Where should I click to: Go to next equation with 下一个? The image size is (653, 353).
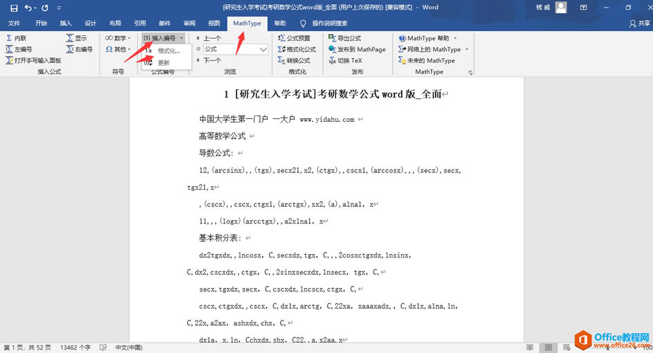(209, 60)
